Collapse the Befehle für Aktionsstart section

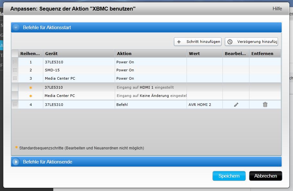pos(16,28)
